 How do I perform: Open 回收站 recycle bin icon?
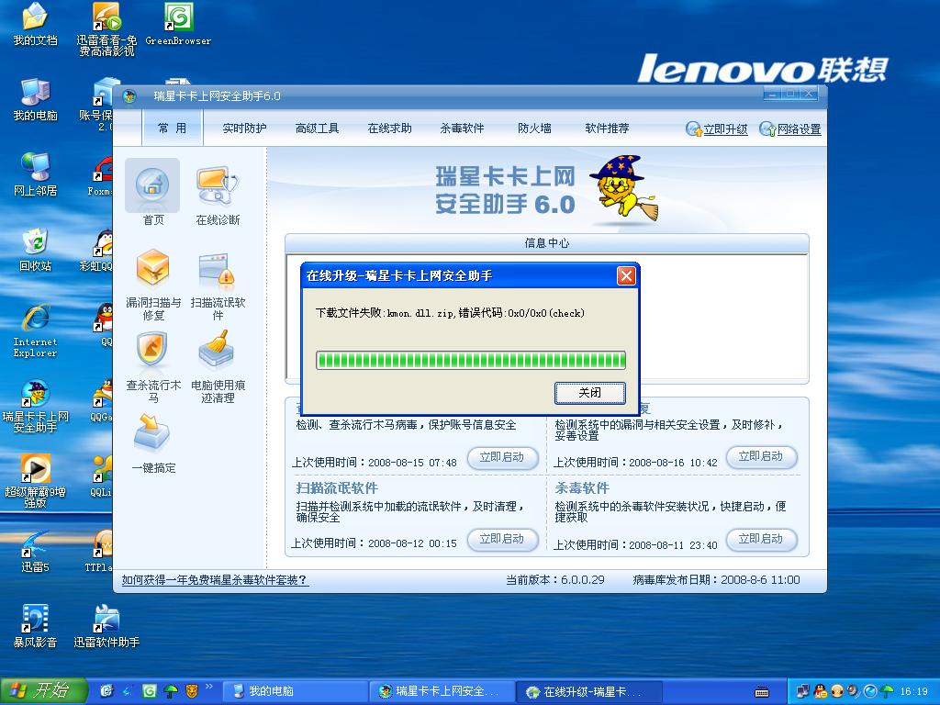(35, 250)
